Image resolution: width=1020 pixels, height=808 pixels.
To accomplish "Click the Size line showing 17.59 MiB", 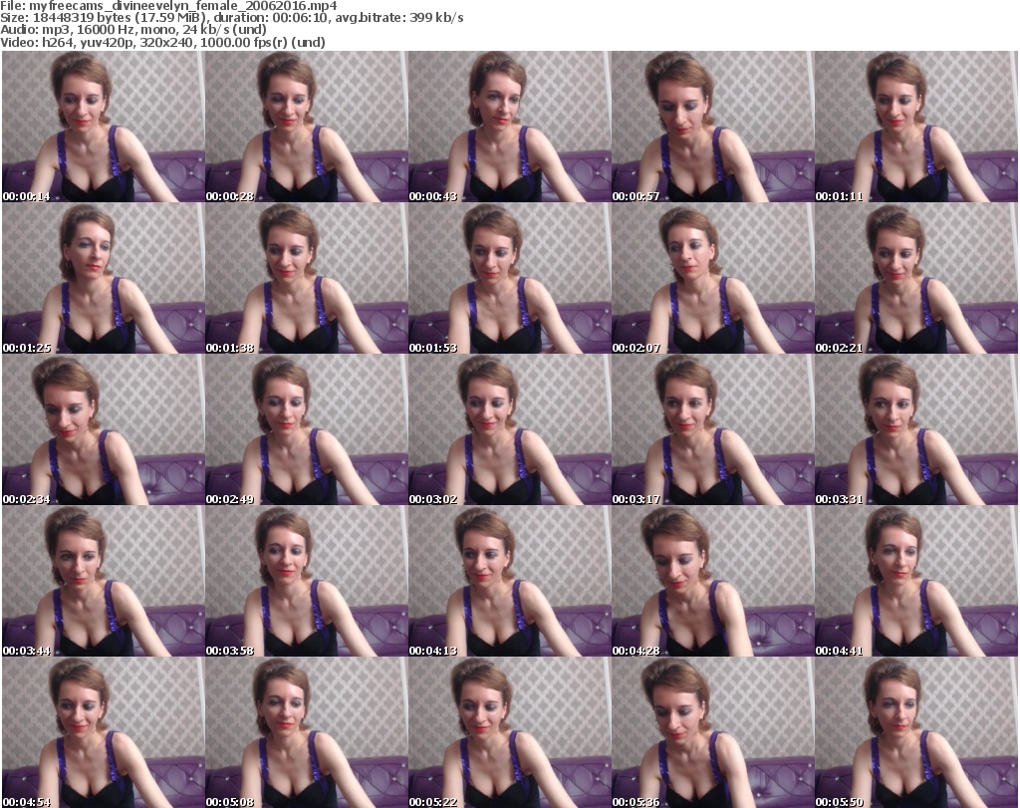I will pos(231,18).
